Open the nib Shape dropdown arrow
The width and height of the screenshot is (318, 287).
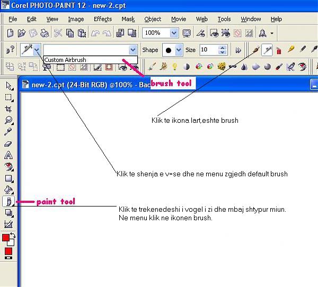tap(179, 50)
